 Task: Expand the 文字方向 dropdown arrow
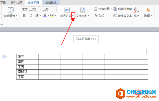pyautogui.click(x=89, y=16)
